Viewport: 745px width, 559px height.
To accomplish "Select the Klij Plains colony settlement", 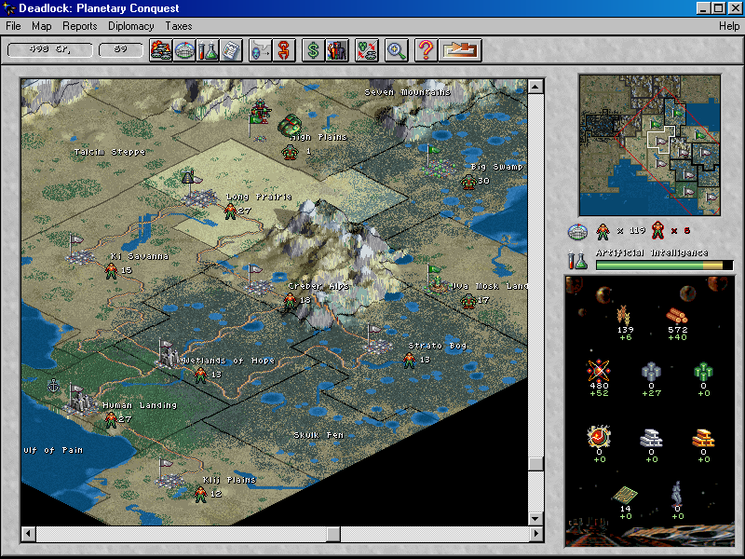I will [x=170, y=481].
